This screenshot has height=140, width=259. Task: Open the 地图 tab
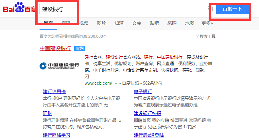pos(190,23)
